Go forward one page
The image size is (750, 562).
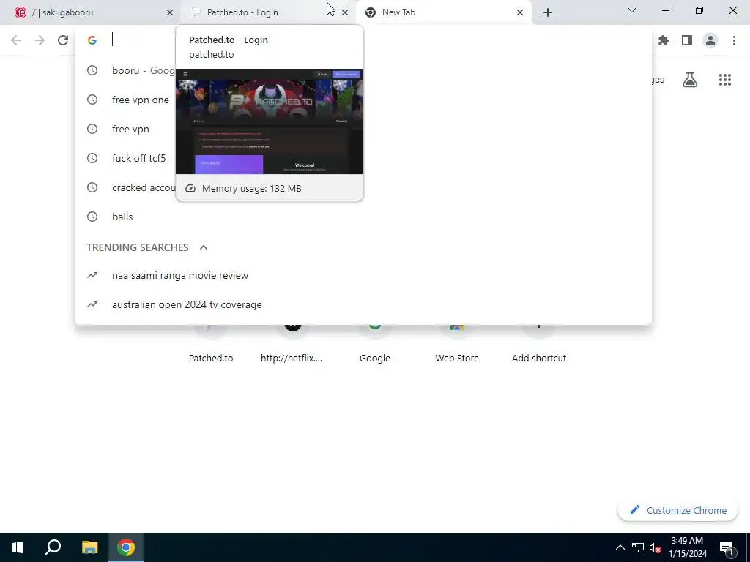[40, 40]
